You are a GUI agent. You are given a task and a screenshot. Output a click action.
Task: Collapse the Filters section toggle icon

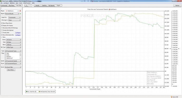(x=2, y=37)
